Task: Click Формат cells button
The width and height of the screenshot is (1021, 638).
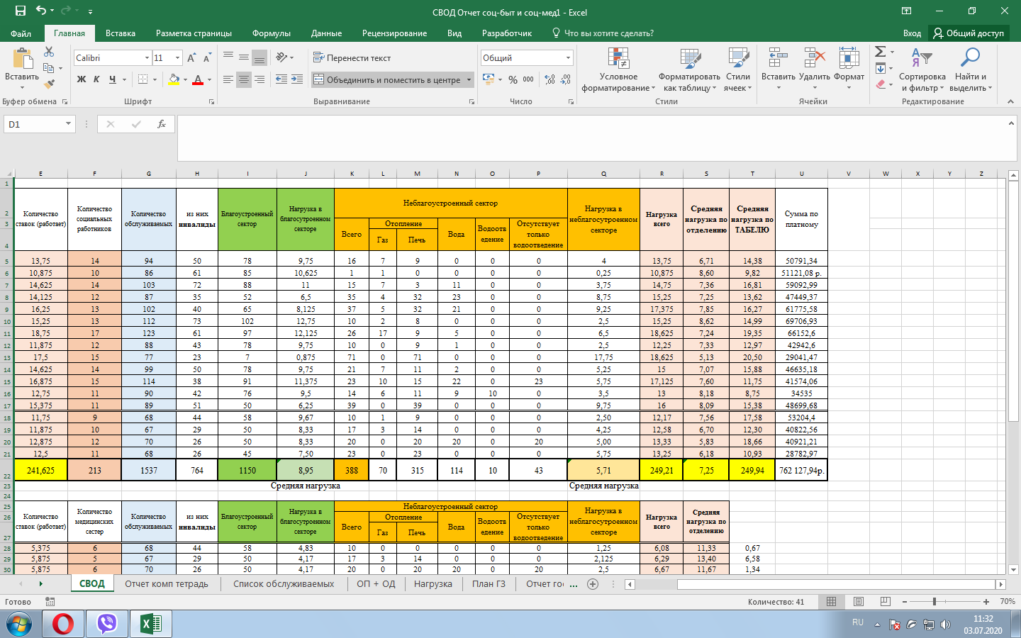Action: pyautogui.click(x=849, y=69)
